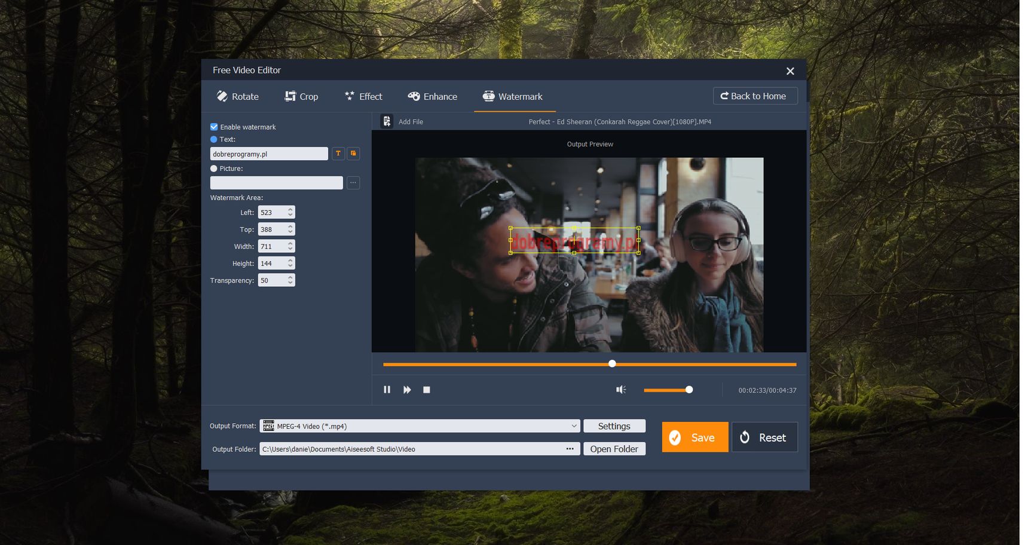1028x545 pixels.
Task: Click the watermark text input field
Action: click(269, 154)
